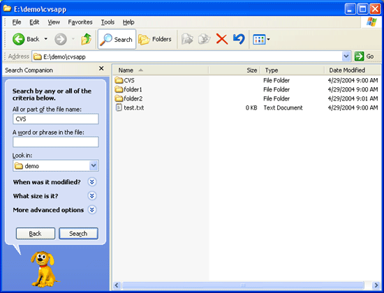Open the Help menu
This screenshot has width=384, height=293.
point(128,22)
